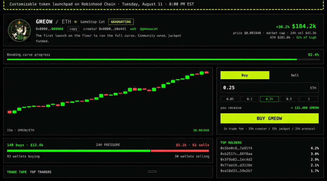
Task: Click the last candlestick on the chart
Action: point(206,72)
